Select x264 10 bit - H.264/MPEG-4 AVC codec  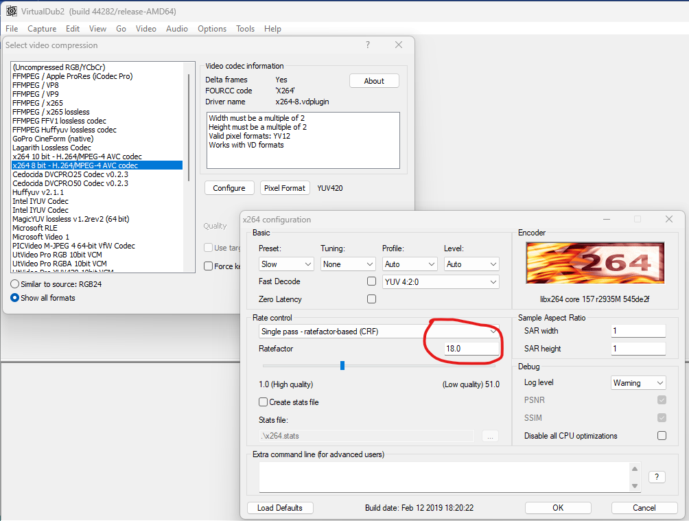[x=97, y=157]
